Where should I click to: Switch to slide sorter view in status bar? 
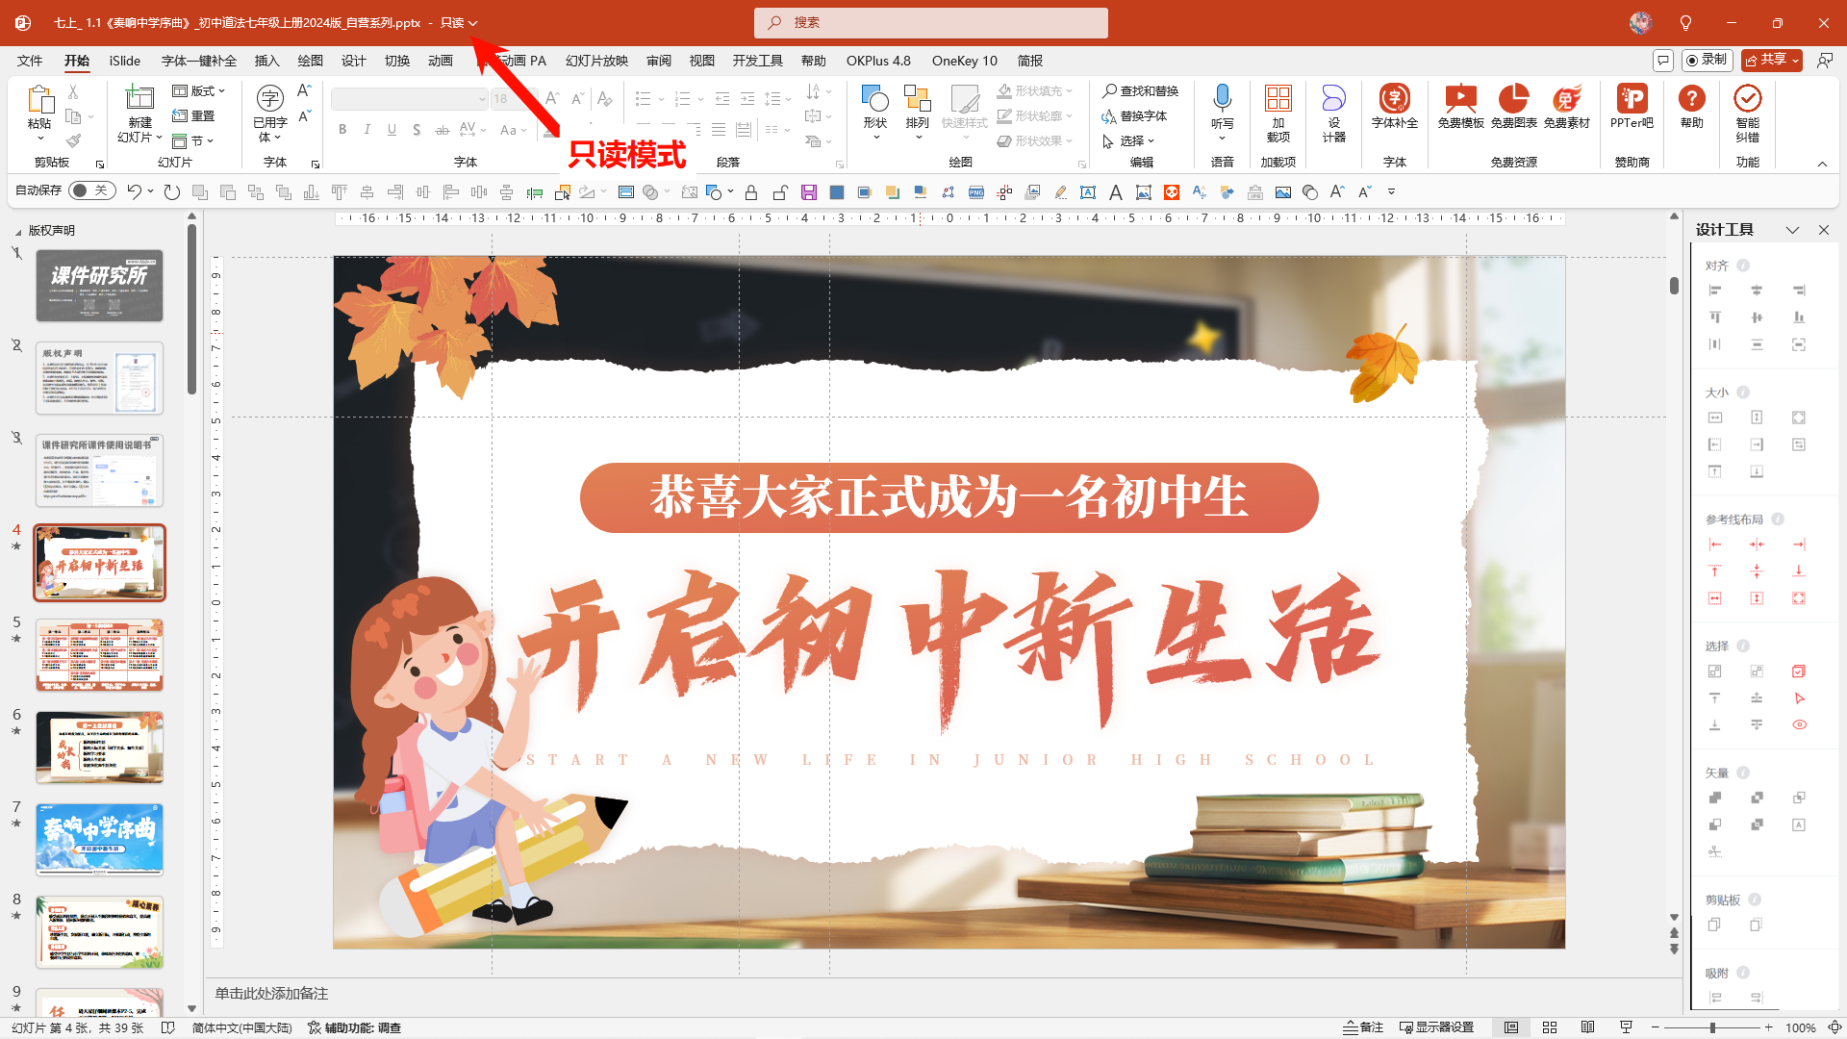(1550, 1027)
